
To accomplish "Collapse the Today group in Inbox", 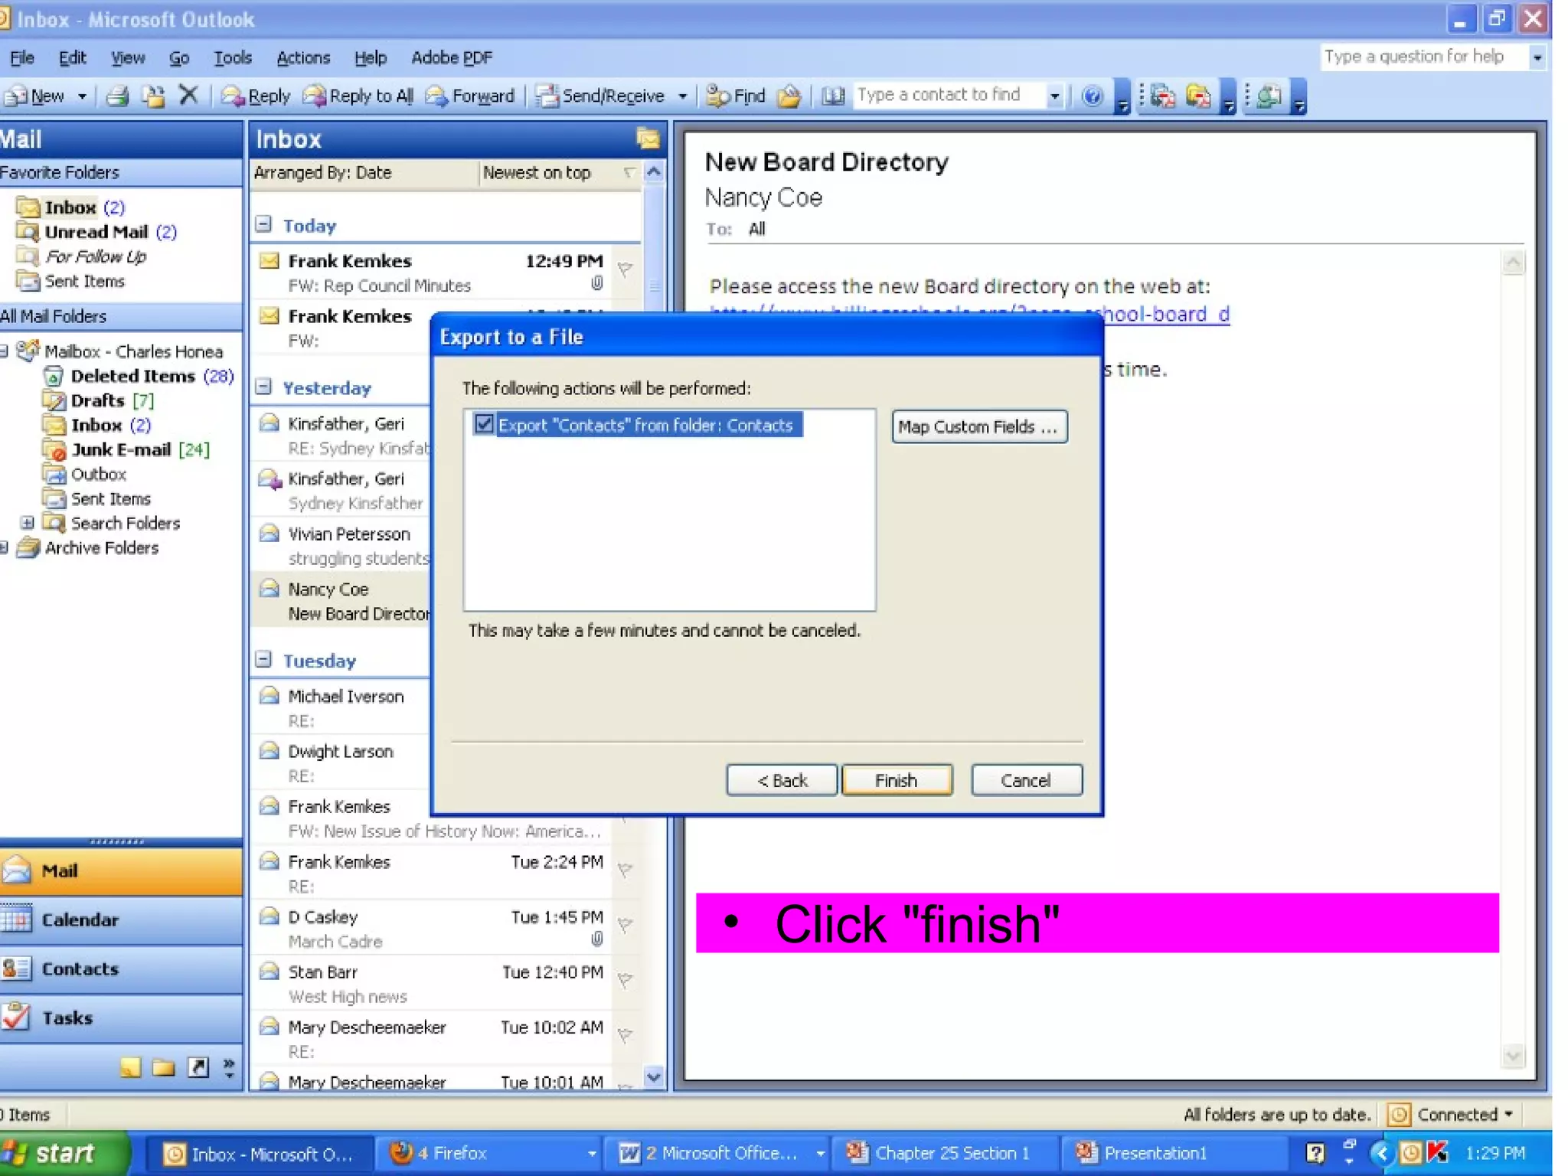I will (x=263, y=224).
